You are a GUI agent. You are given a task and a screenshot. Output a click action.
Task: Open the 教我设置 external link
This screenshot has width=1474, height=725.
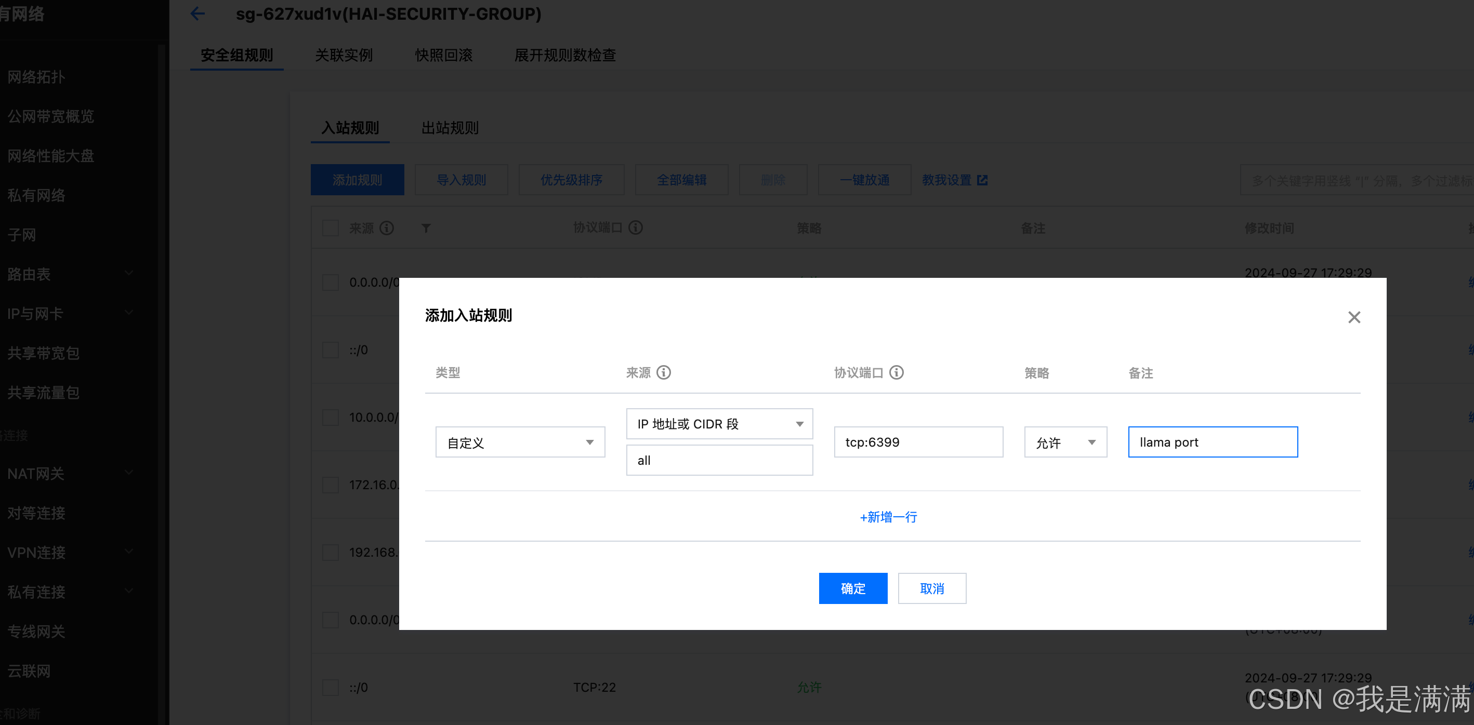[x=954, y=180]
